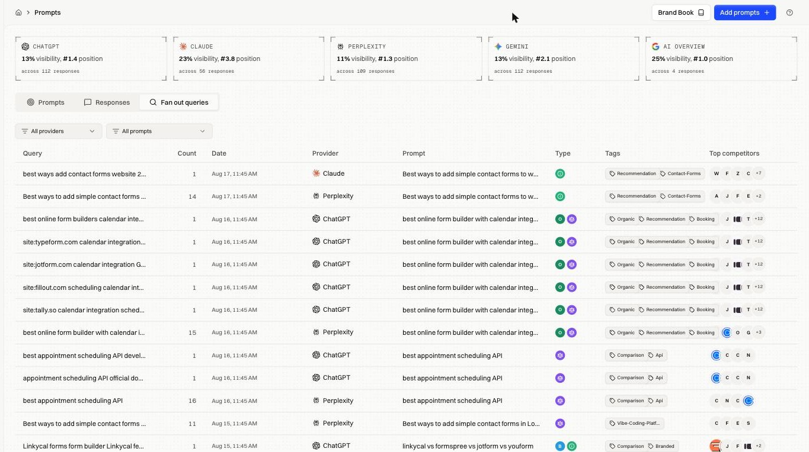The width and height of the screenshot is (809, 452).
Task: Sort by the Provider column header
Action: 325,153
